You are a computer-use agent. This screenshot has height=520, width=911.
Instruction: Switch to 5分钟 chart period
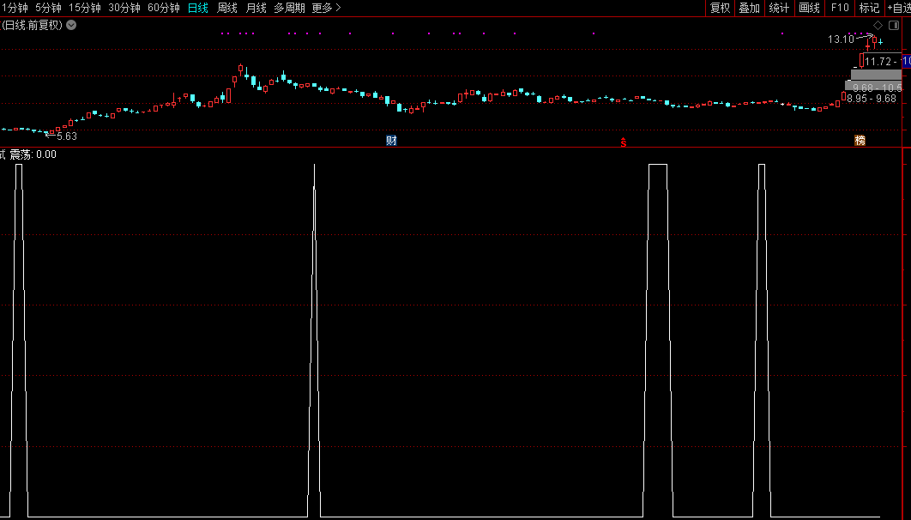coord(48,8)
